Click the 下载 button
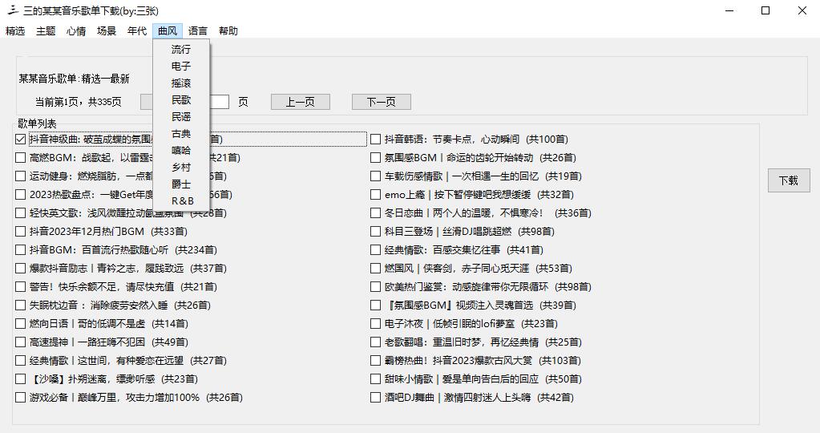This screenshot has width=820, height=433. [x=789, y=180]
